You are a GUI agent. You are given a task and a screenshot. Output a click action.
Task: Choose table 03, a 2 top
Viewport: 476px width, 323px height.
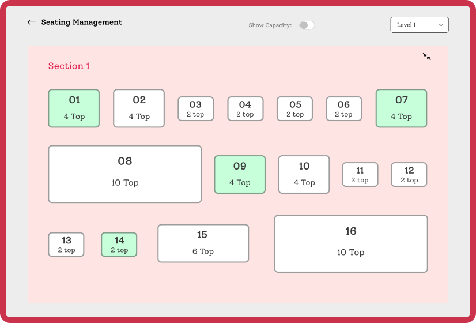click(x=195, y=109)
